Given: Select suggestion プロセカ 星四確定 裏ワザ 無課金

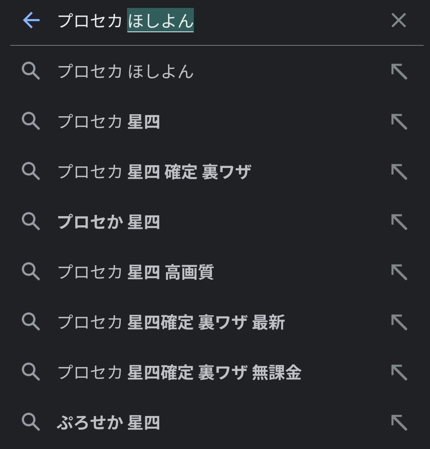Looking at the screenshot, I should tap(180, 373).
